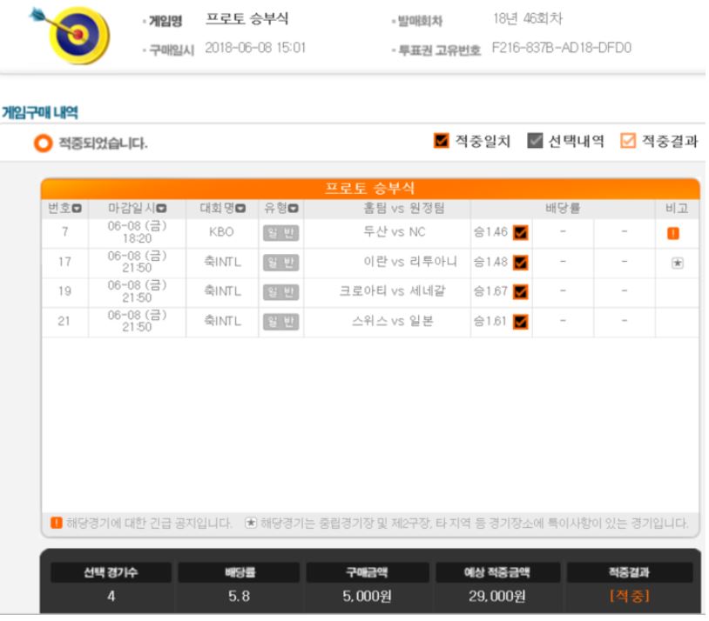709x621 pixels.
Task: Click the orange urgent notice icon for game 7
Action: click(672, 233)
